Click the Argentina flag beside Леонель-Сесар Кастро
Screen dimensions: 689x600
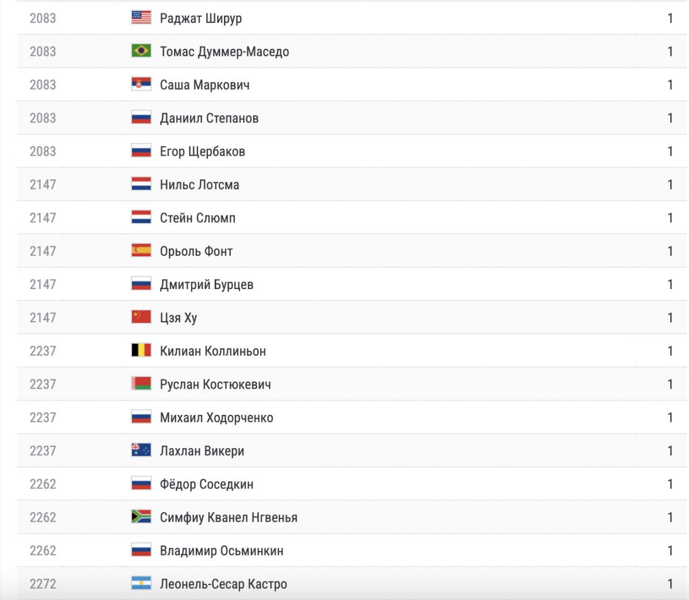coord(141,583)
